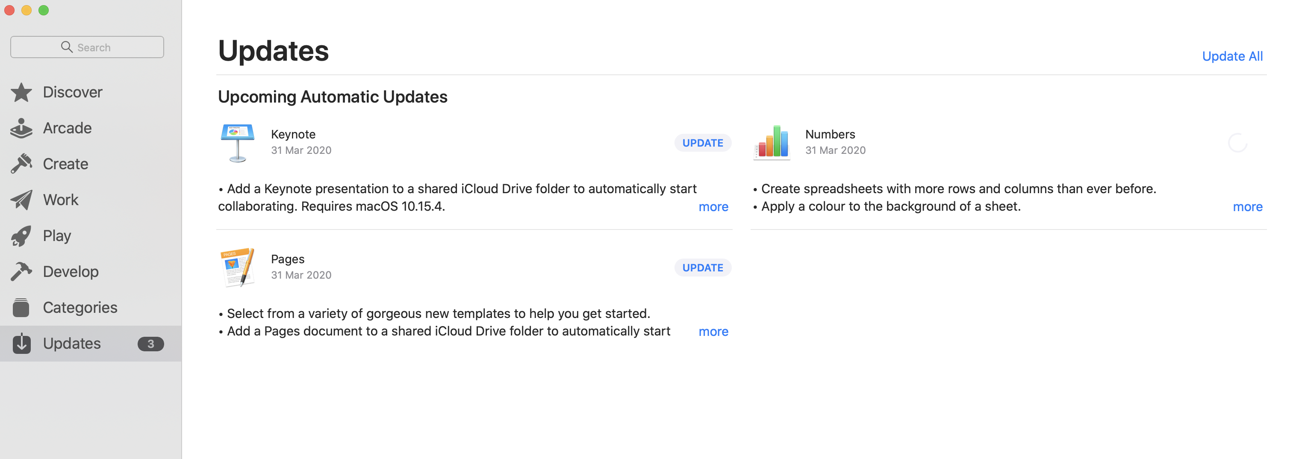
Task: Click Update All link
Action: tap(1232, 56)
